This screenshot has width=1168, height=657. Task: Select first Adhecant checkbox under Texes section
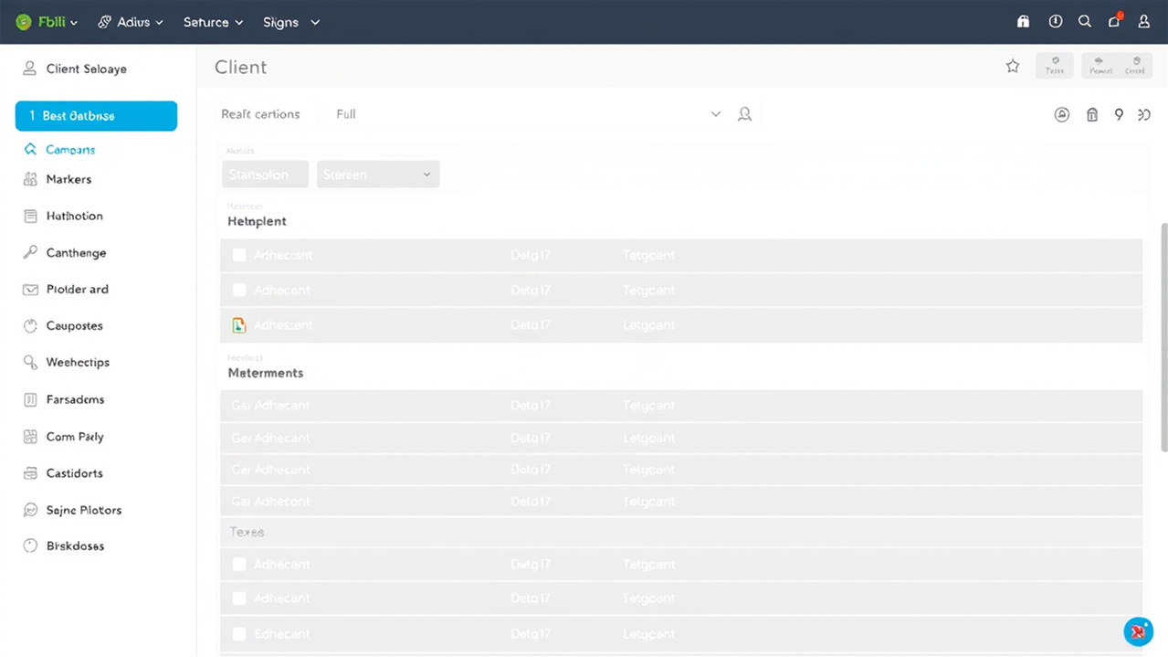239,565
